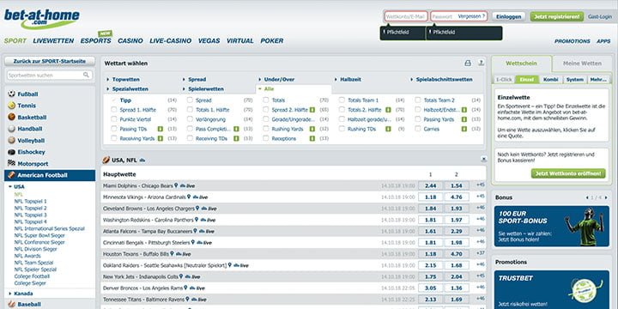Viewport: 618px width, 309px height.
Task: Click the American Football icon in sidebar
Action: tap(11, 175)
